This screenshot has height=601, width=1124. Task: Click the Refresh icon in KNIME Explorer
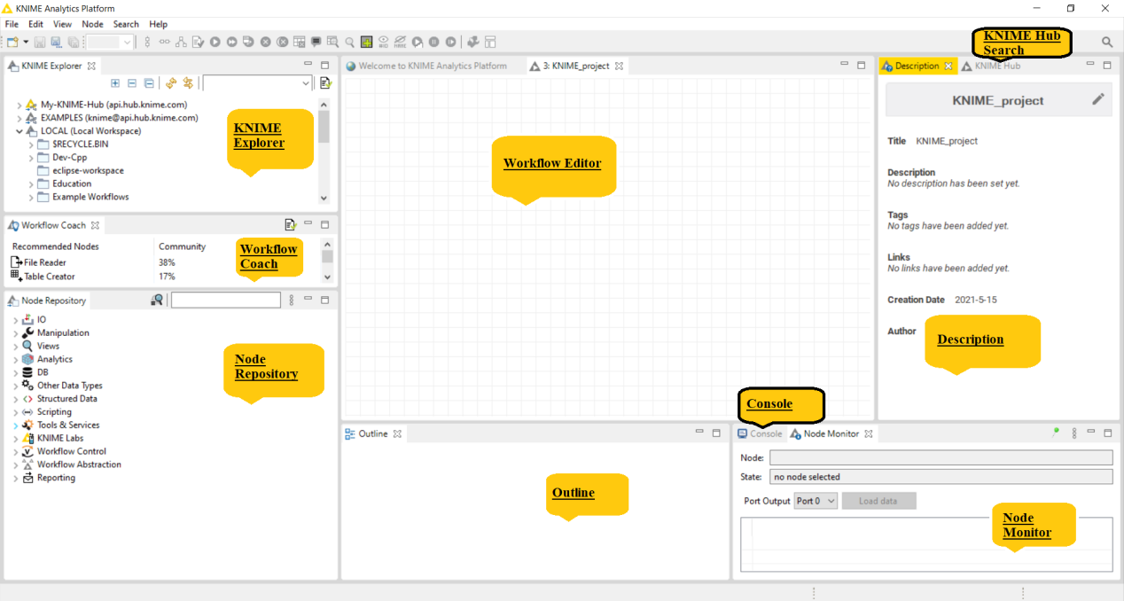(x=171, y=83)
